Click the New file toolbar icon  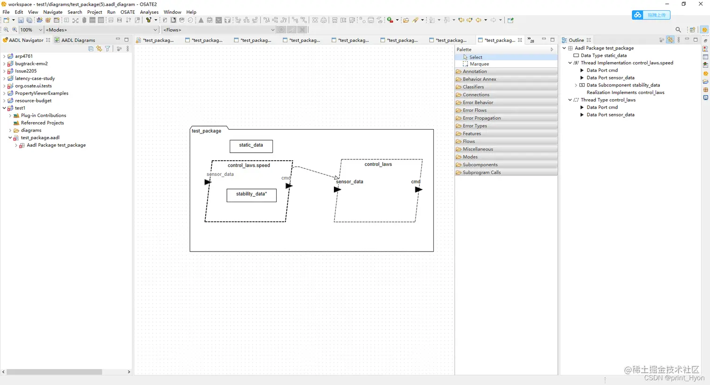click(6, 20)
